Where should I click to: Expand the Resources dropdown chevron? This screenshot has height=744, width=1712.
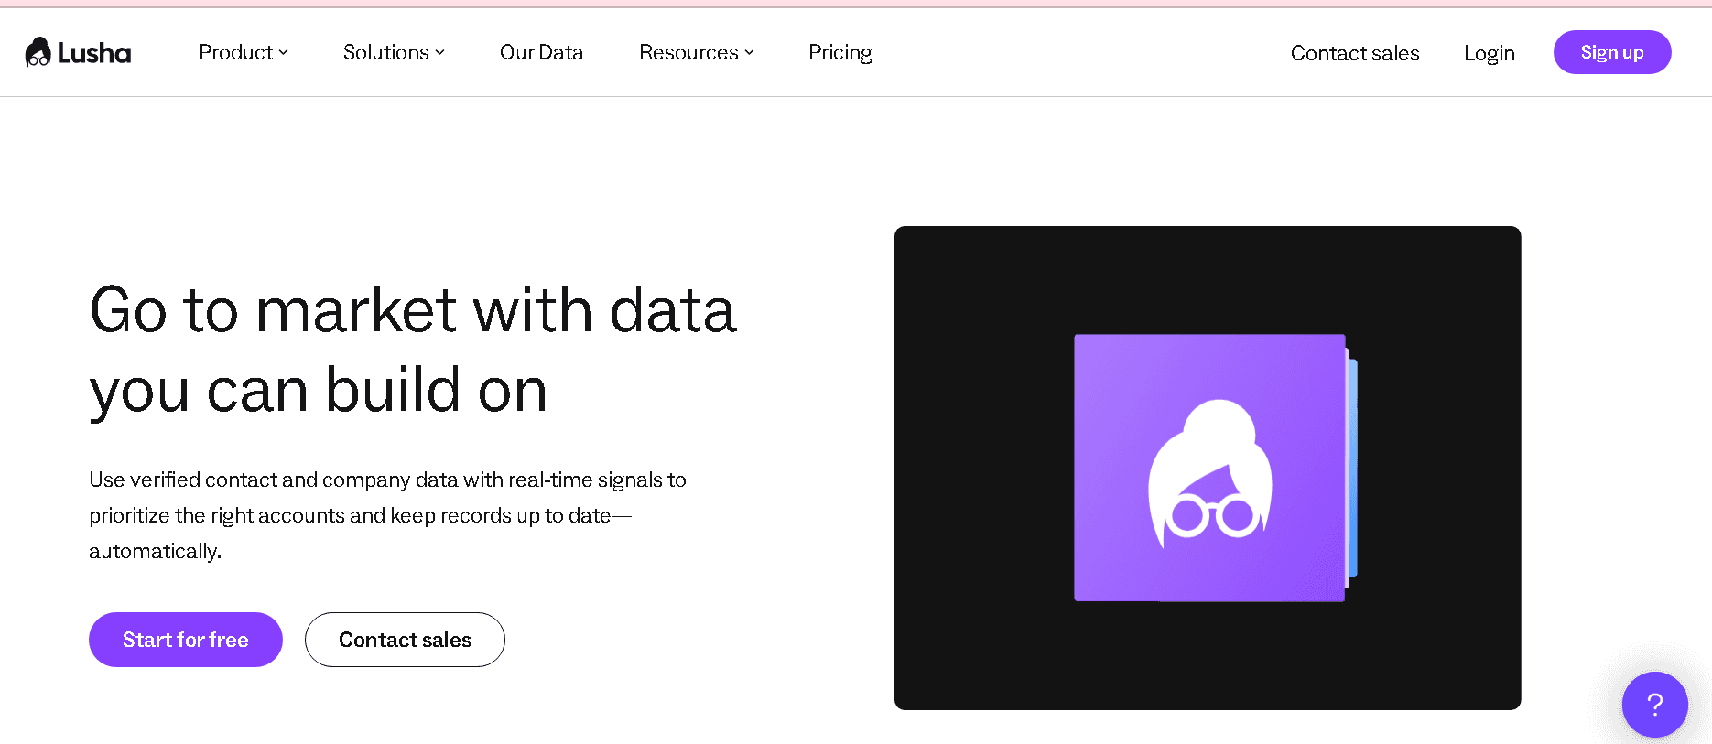click(x=749, y=53)
